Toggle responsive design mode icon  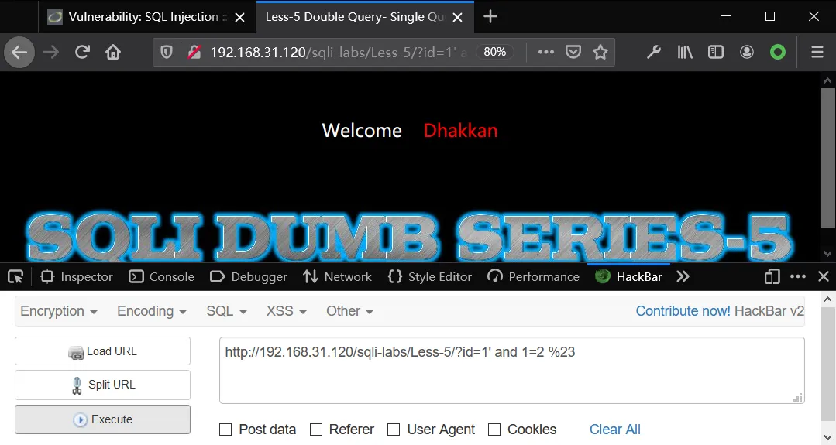click(x=772, y=277)
